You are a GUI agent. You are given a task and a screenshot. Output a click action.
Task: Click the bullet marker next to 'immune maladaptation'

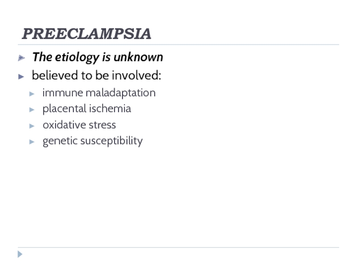click(x=31, y=93)
